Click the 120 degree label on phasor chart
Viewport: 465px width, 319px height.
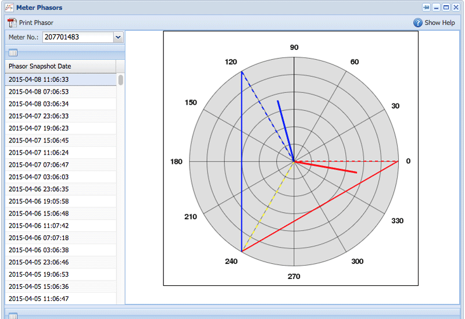tap(231, 62)
